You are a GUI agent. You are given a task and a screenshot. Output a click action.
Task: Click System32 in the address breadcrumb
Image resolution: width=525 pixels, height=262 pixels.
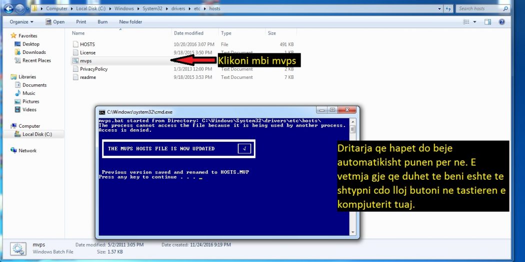point(152,8)
